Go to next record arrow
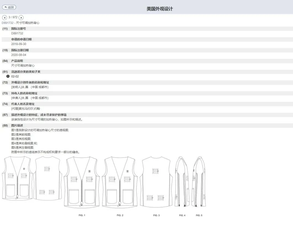 point(21,18)
